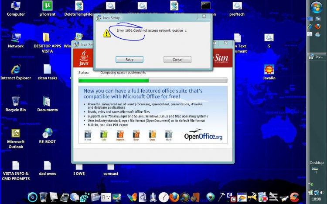327x204 pixels.
Task: Select the Documents desktop icon
Action: [48, 104]
